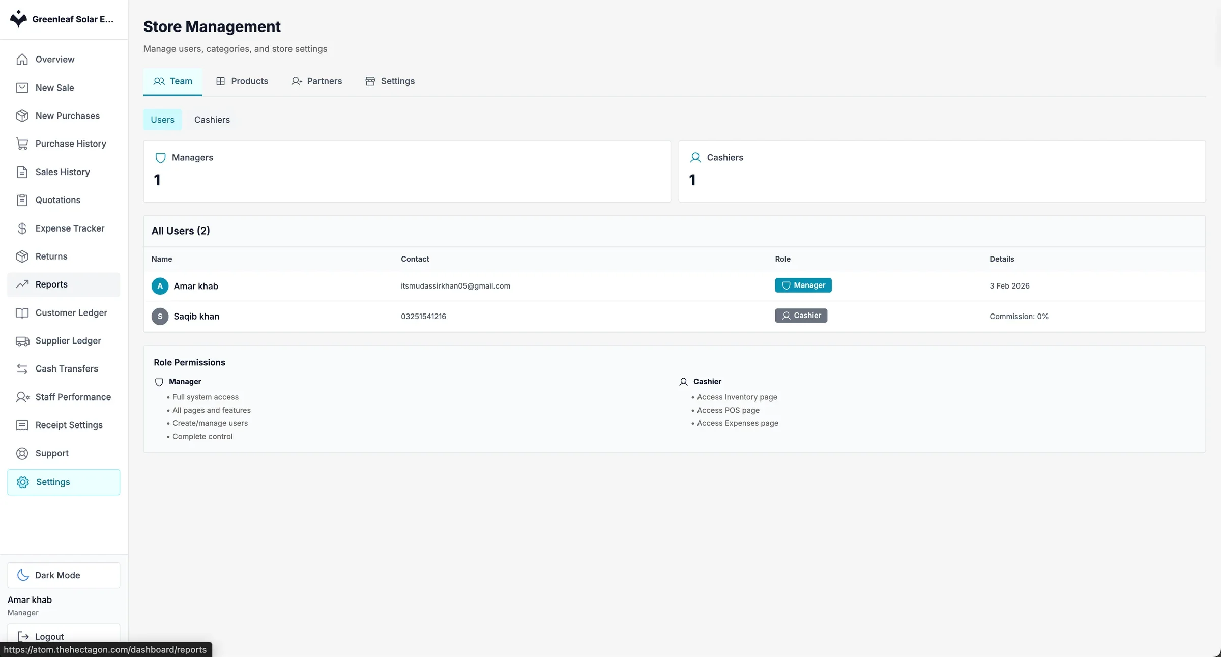The image size is (1221, 657).
Task: Open Customer Ledger
Action: click(x=64, y=313)
